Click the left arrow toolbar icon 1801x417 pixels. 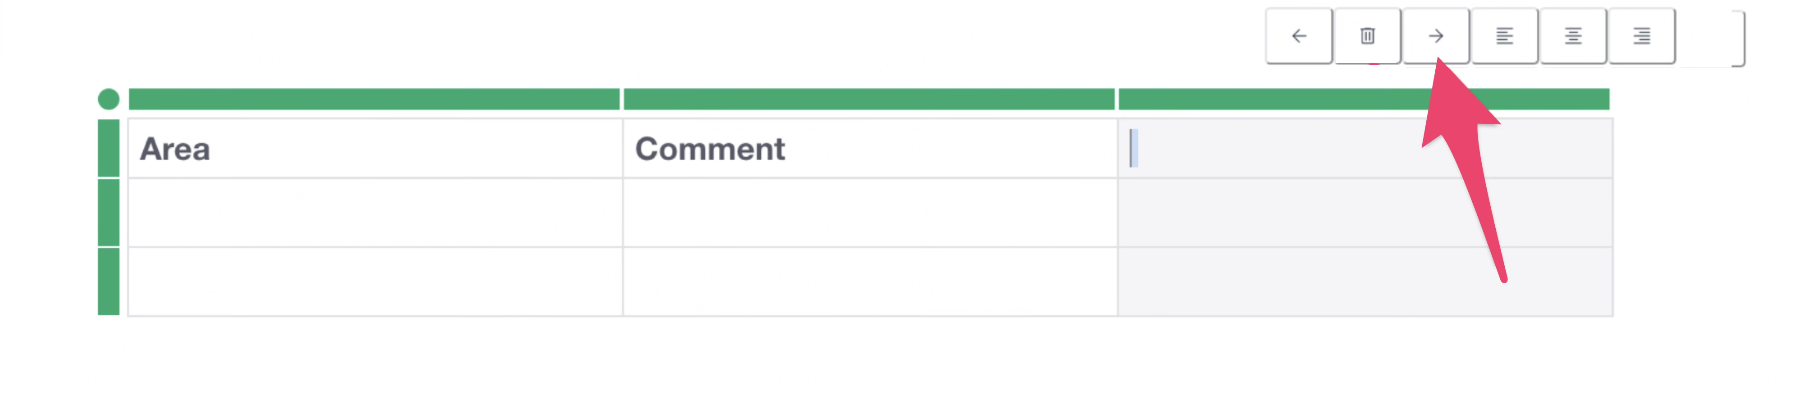click(1298, 36)
